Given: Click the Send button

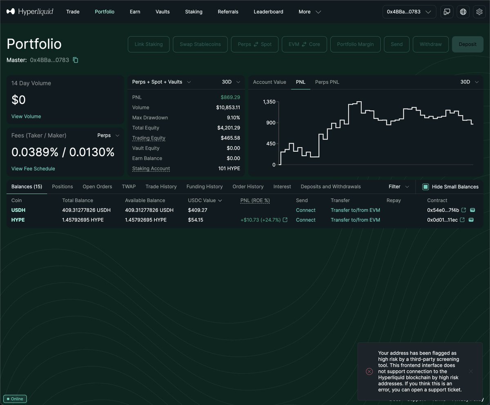Looking at the screenshot, I should [x=396, y=44].
